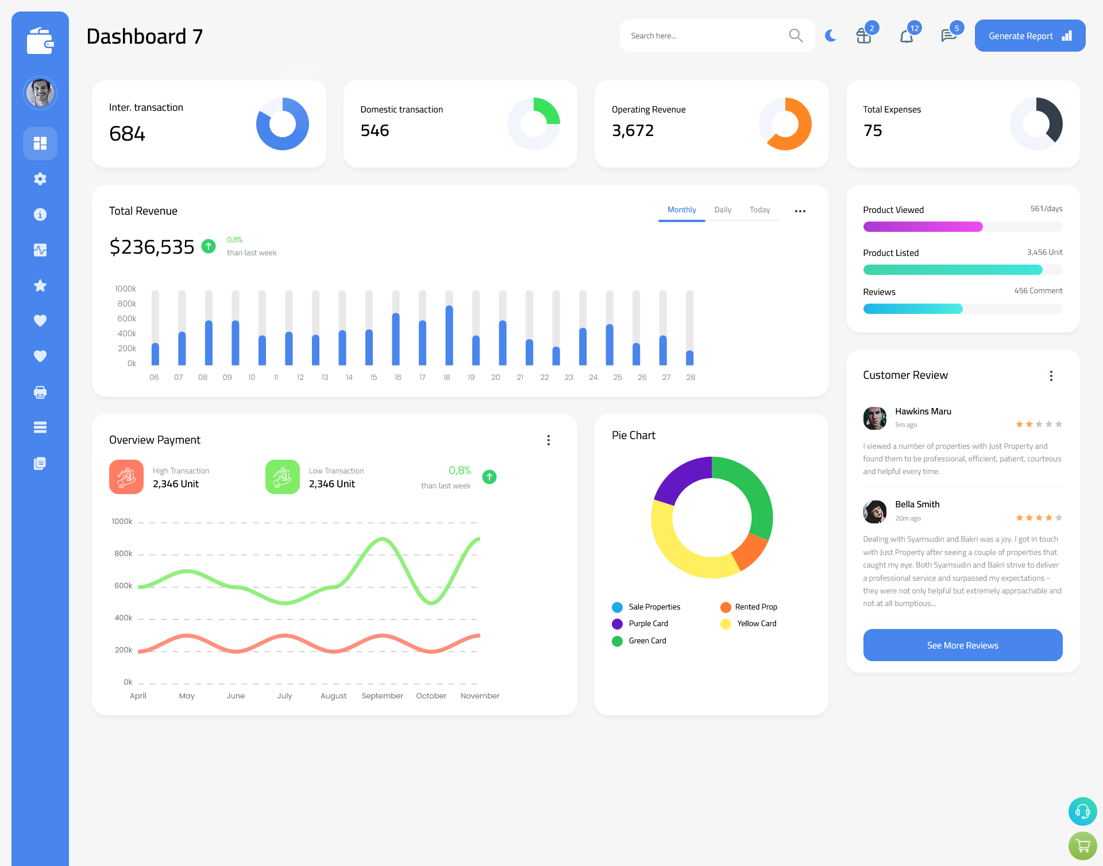
Task: Select Daily tab in Total Revenue
Action: 723,210
